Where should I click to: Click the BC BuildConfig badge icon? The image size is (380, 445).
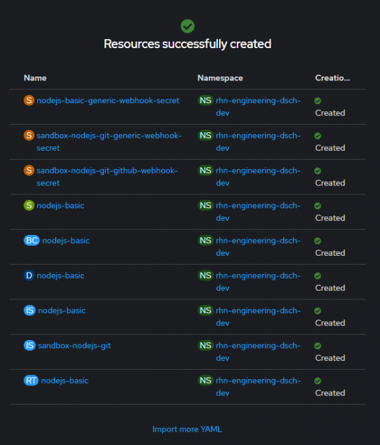(x=32, y=241)
